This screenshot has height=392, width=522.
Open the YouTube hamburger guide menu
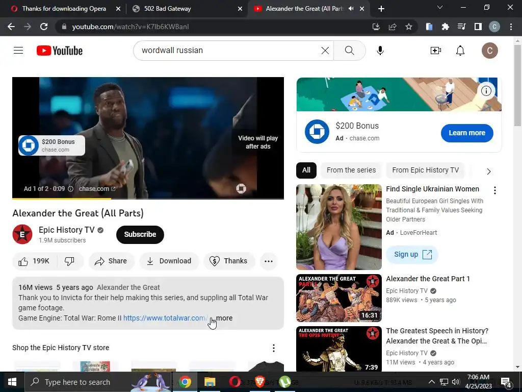click(x=18, y=51)
